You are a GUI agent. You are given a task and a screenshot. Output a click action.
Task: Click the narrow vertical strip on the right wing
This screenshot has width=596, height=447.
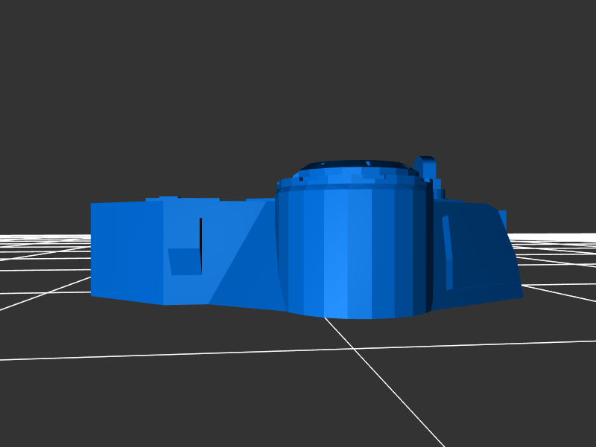(x=448, y=253)
